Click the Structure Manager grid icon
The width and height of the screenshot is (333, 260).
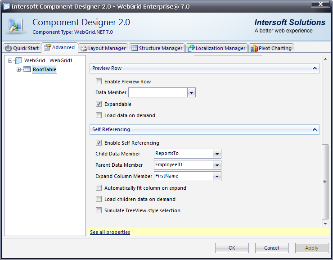(x=134, y=48)
